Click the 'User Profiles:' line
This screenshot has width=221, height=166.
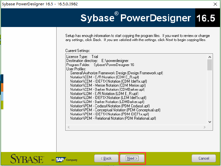[x=76, y=69]
